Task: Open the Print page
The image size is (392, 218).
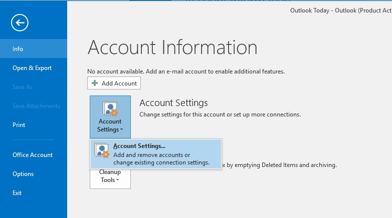Action: tap(34, 124)
